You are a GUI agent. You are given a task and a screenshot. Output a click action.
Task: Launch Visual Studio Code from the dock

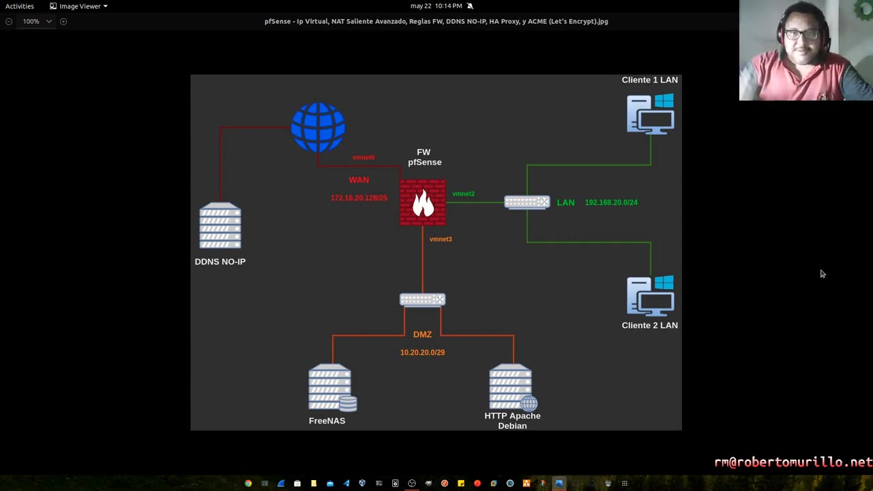[x=346, y=483]
